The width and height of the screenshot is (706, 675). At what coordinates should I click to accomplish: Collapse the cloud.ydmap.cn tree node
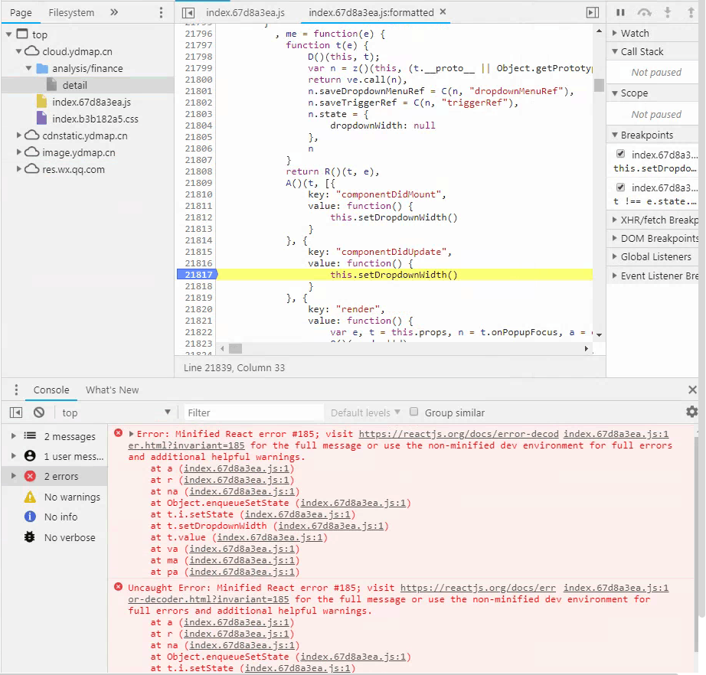pos(17,51)
